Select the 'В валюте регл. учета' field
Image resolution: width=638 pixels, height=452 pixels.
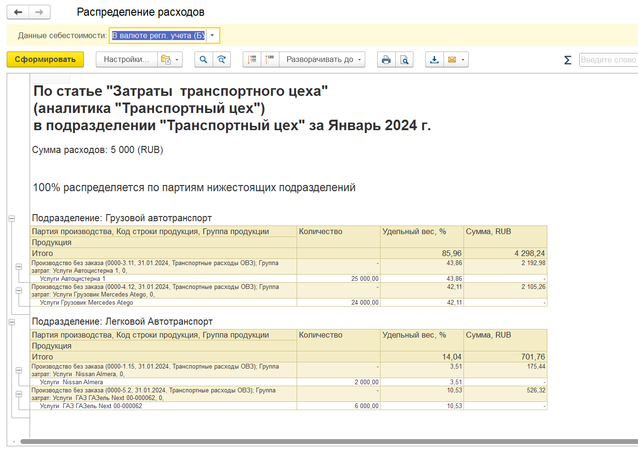tap(158, 35)
